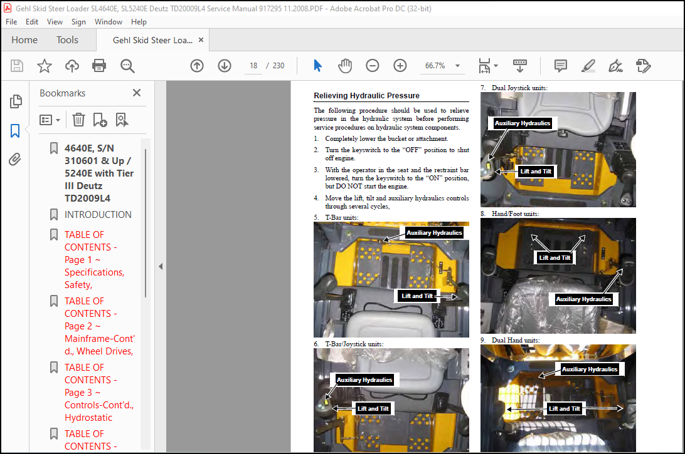Open the fit page options tool
This screenshot has height=454, width=685.
484,66
